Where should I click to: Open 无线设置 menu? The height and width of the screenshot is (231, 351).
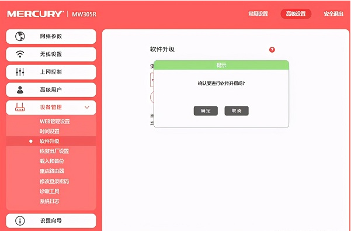click(x=51, y=54)
